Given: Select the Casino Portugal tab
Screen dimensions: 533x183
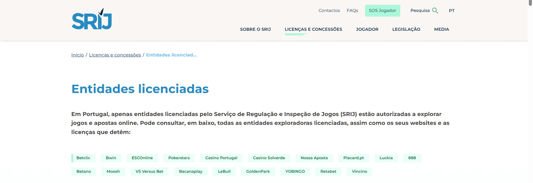Looking at the screenshot, I should click(221, 158).
